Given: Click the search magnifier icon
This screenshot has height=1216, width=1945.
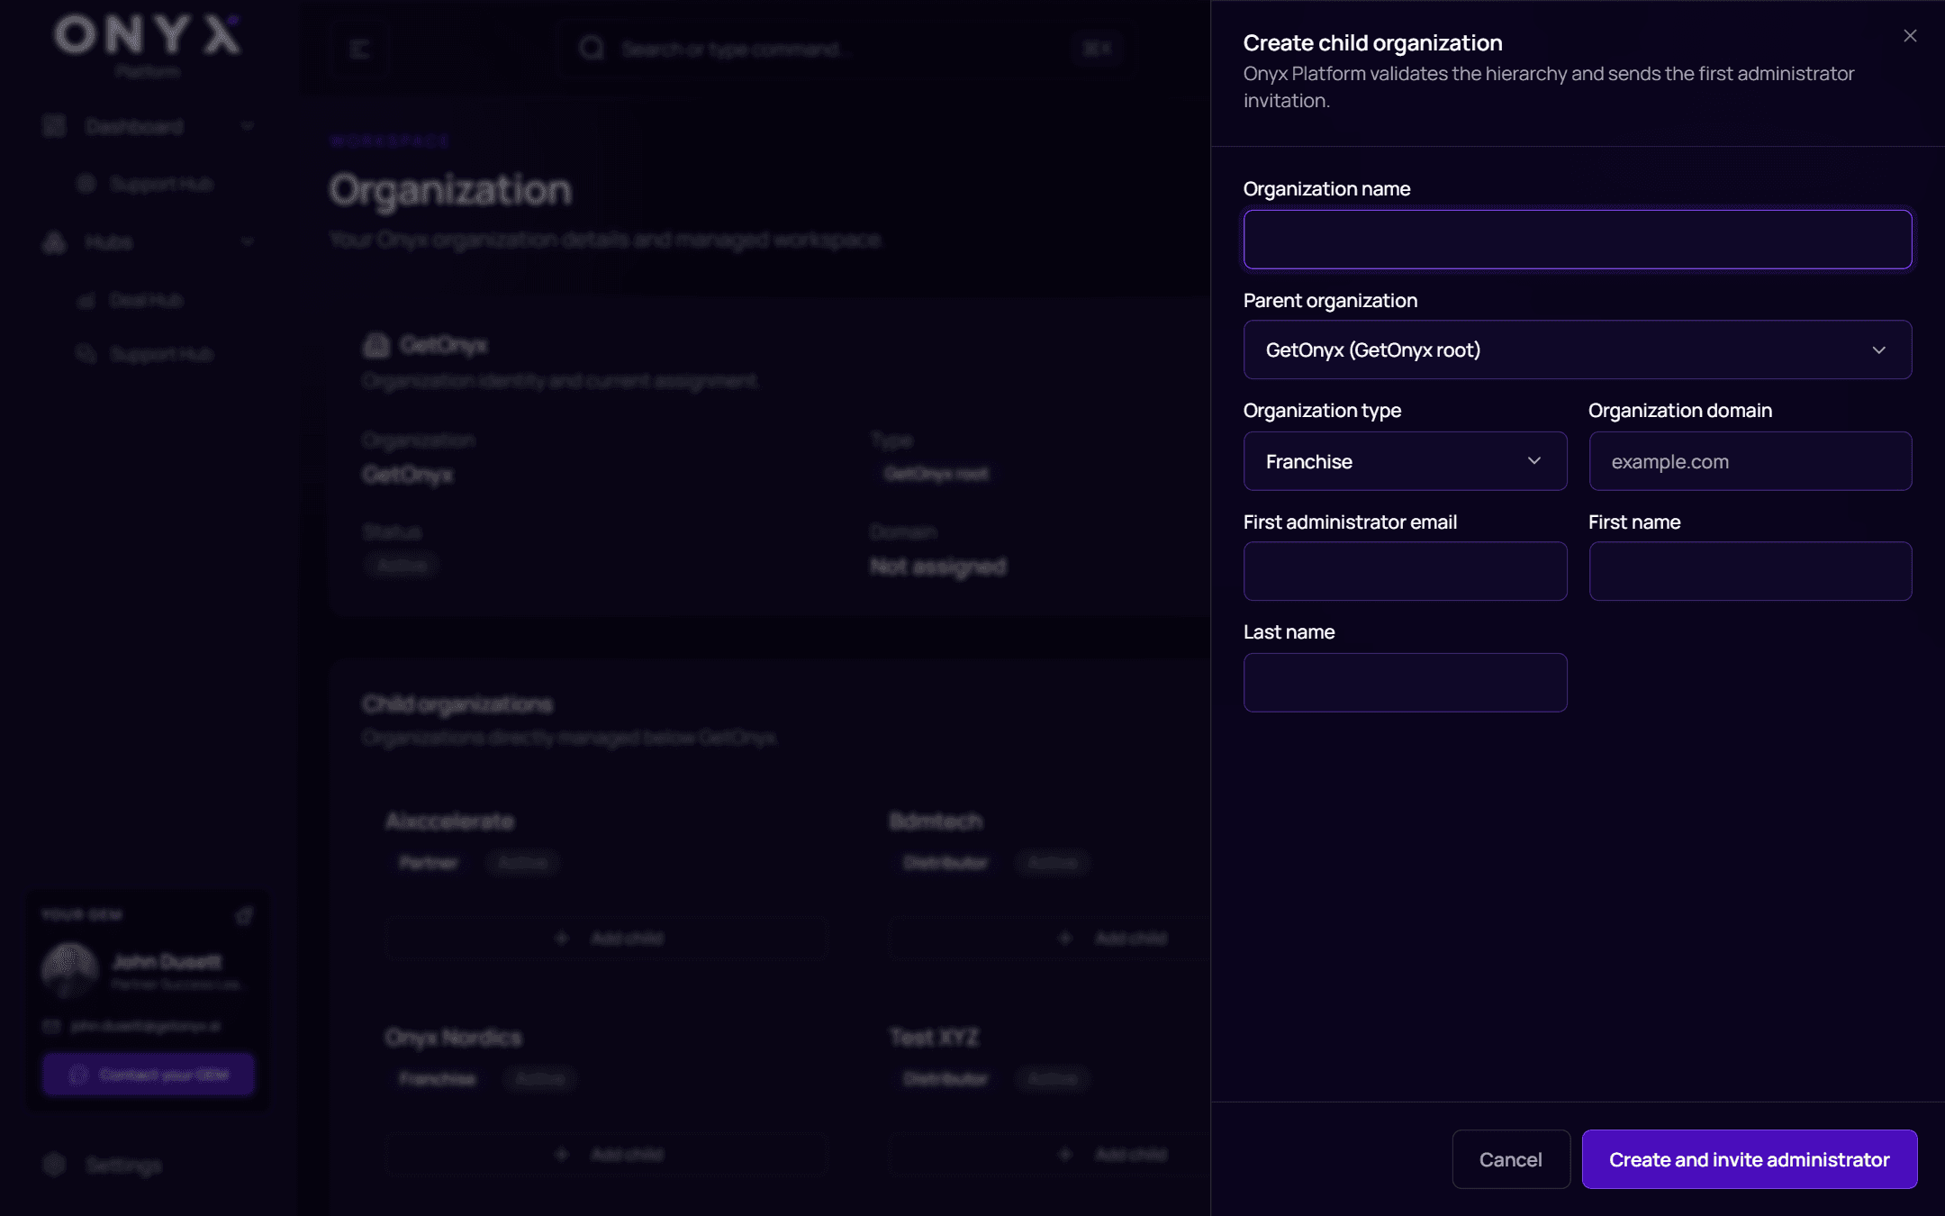Looking at the screenshot, I should click(592, 49).
